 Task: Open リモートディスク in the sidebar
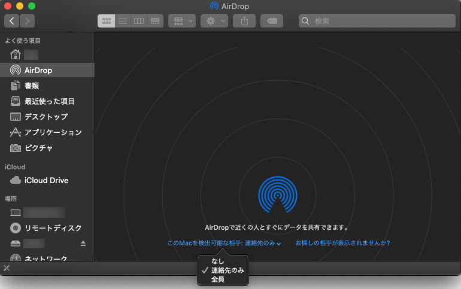(47, 228)
